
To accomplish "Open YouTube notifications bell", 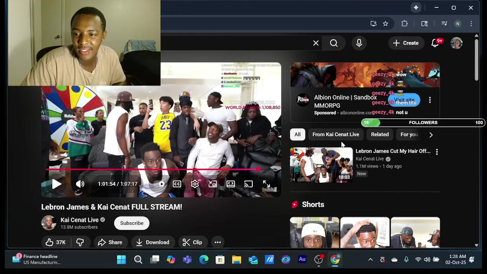I will 435,43.
